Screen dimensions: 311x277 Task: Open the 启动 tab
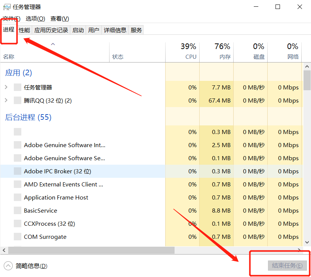78,30
